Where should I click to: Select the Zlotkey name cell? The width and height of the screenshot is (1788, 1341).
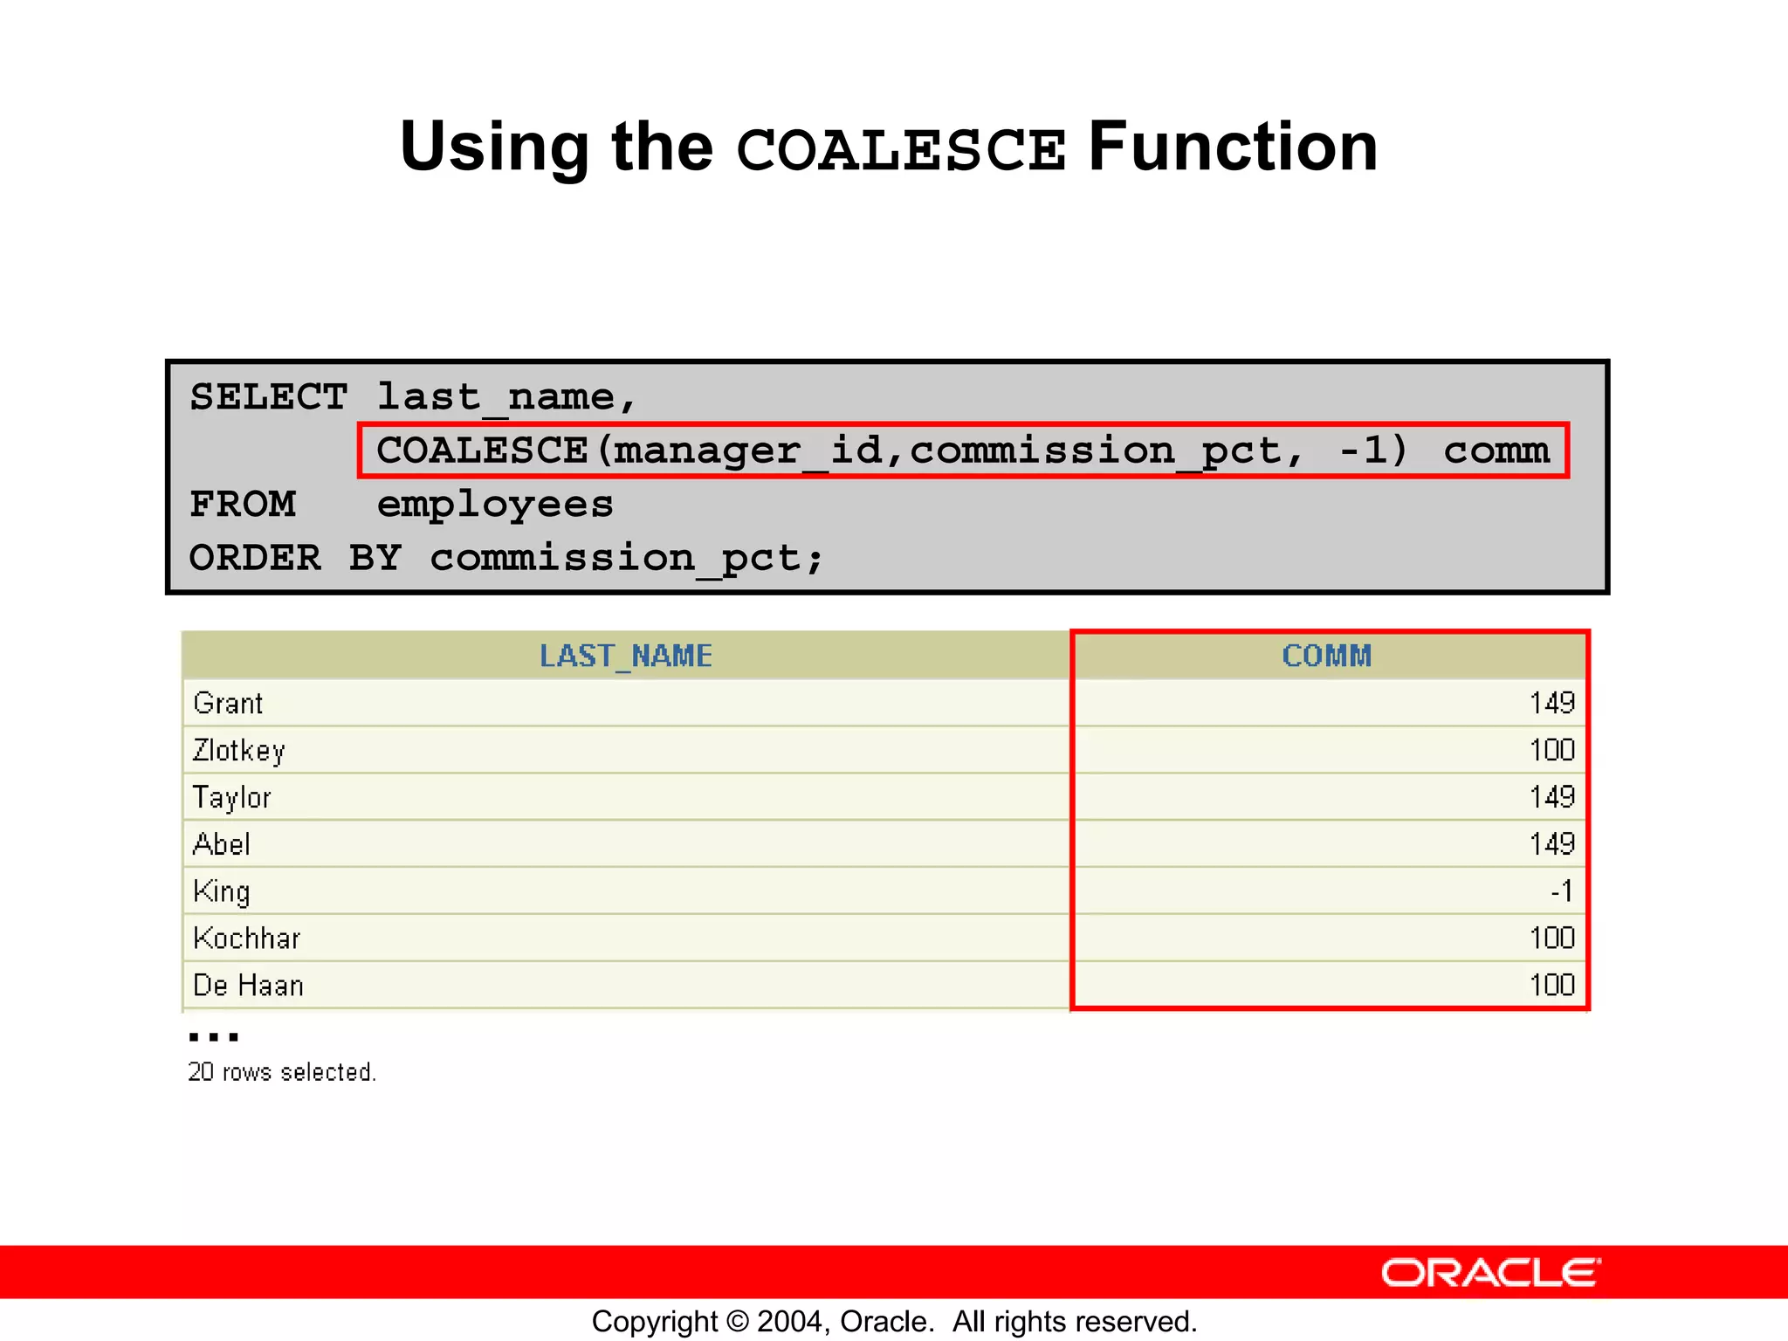(x=239, y=751)
